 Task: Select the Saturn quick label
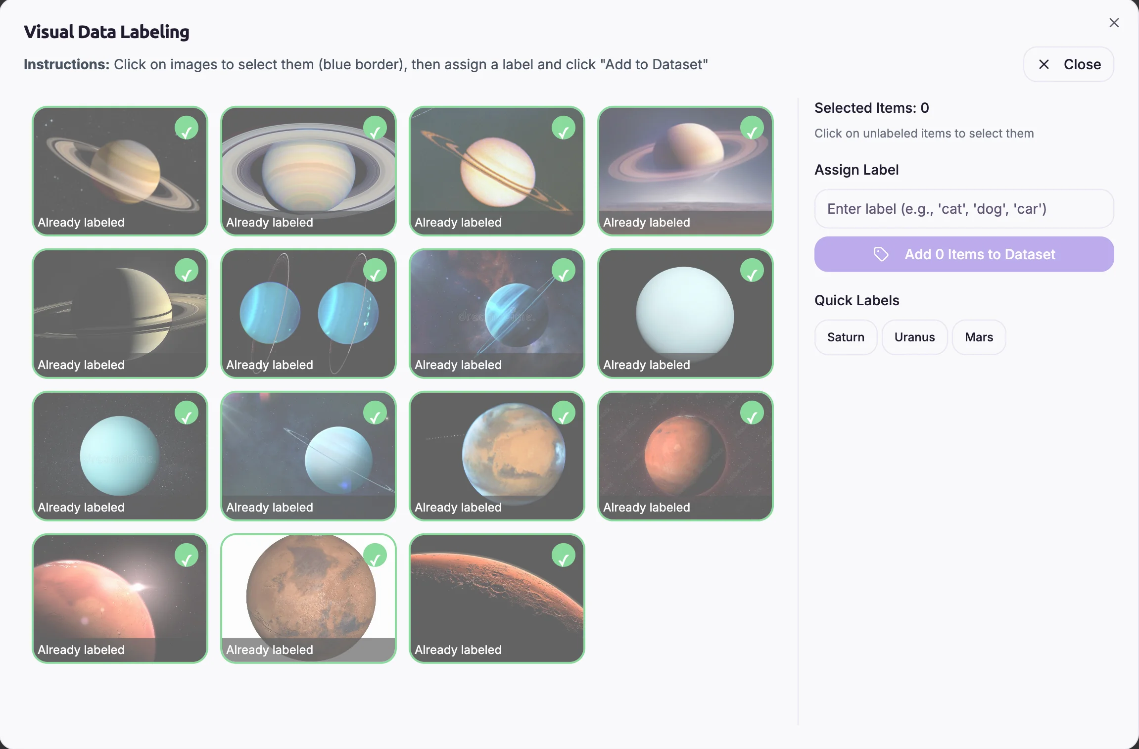[845, 337]
